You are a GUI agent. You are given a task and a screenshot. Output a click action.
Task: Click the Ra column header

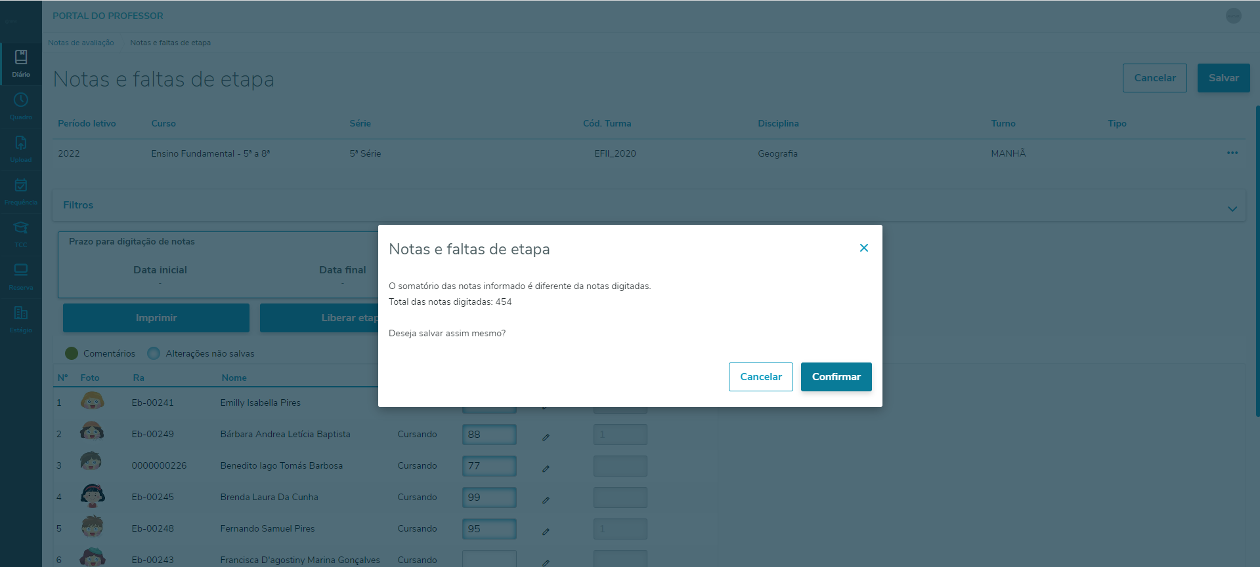pos(139,378)
